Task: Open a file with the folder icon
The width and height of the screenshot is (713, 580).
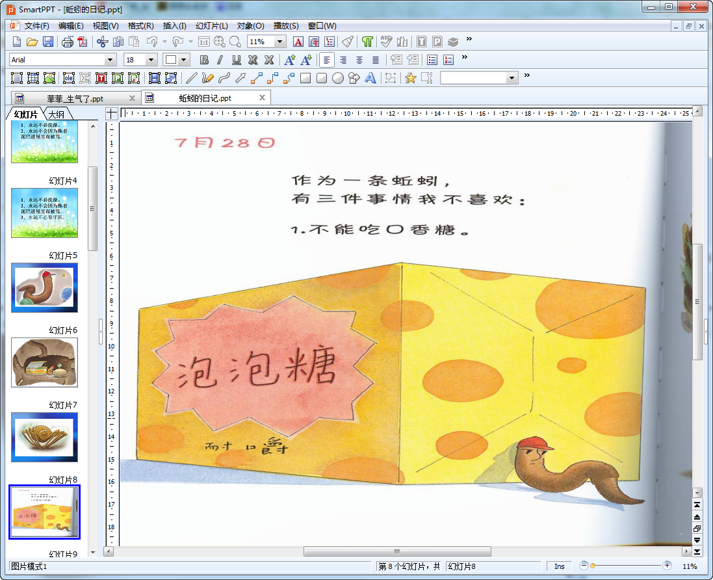Action: pos(32,42)
